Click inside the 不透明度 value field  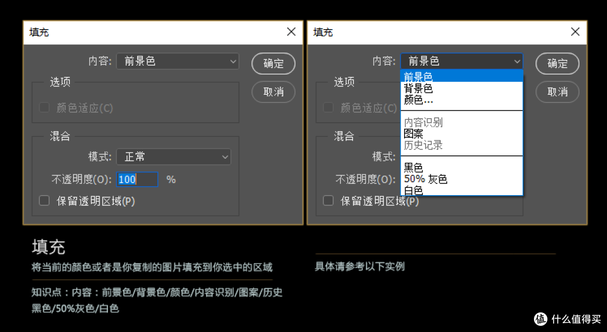(x=136, y=179)
